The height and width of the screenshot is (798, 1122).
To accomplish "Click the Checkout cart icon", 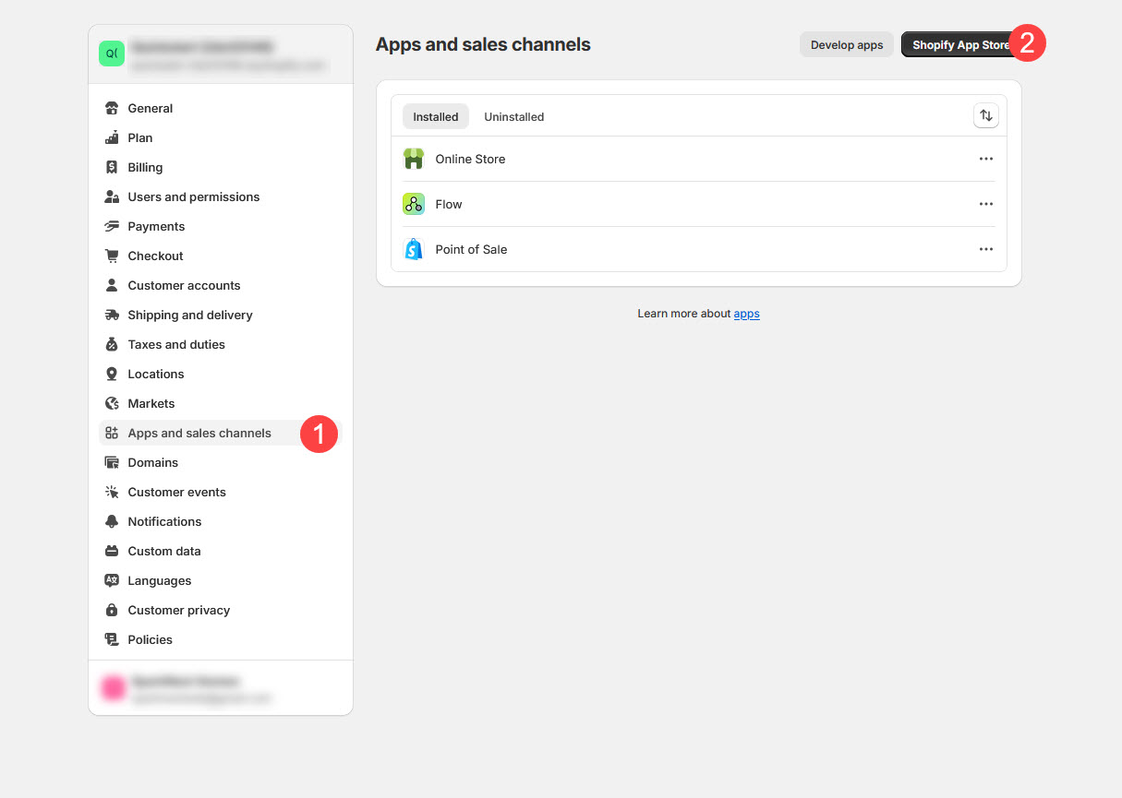I will [x=112, y=256].
